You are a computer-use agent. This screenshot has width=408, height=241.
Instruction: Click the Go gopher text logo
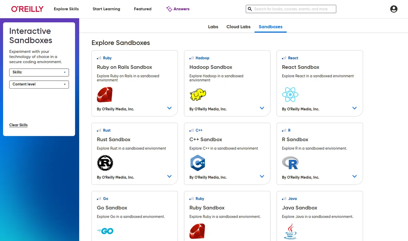105,231
